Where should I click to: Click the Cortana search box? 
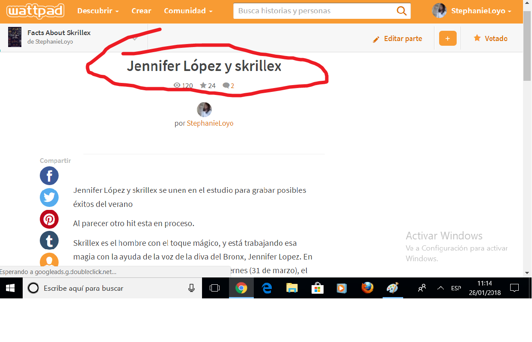112,288
